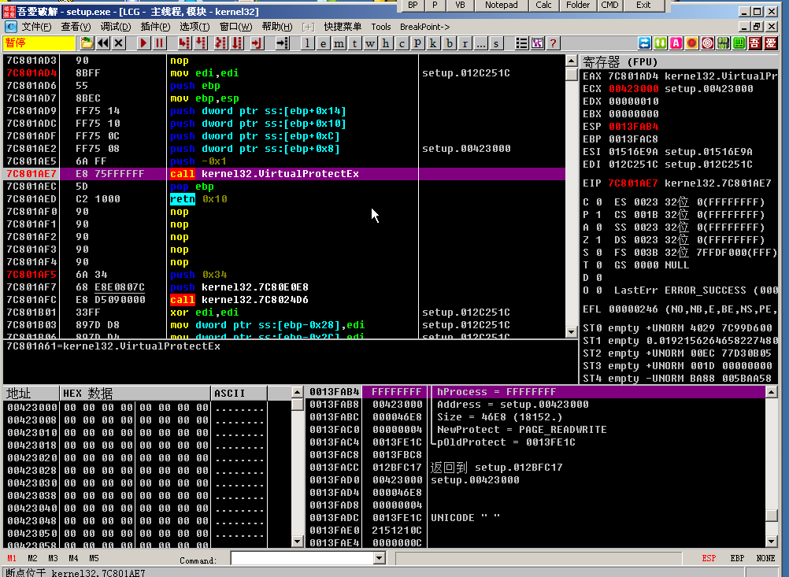
Task: Click the appearance options grid icon
Action: [537, 43]
